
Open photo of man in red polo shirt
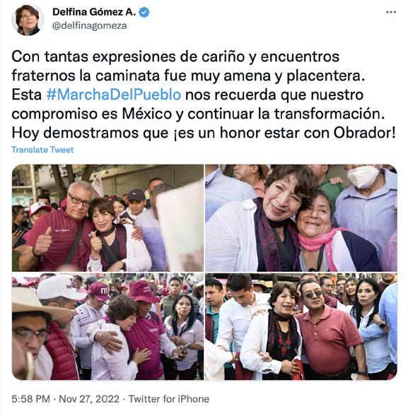(x=301, y=326)
